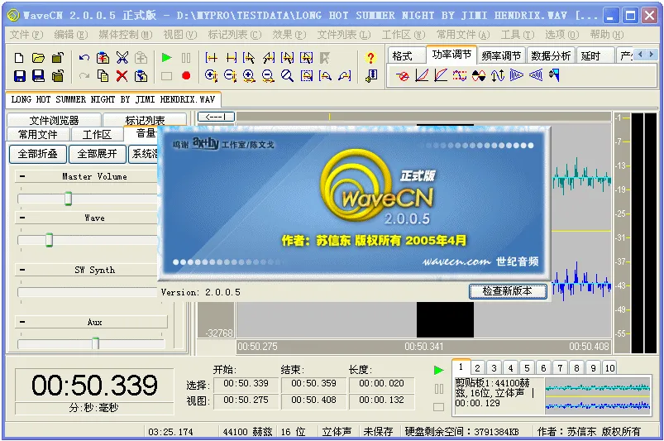This screenshot has width=664, height=441.
Task: Click the magnifier zoom tool icon
Action: 288,76
